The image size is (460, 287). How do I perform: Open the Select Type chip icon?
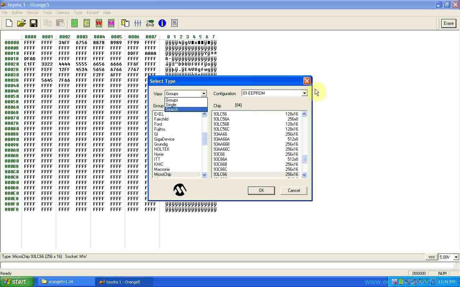point(125,23)
